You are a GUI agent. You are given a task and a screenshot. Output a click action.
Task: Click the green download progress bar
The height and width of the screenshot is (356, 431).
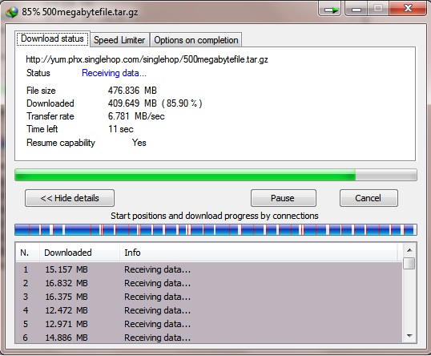215,175
